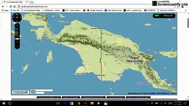Open the Mapbox attribution link
The width and height of the screenshot is (189, 106).
click(163, 93)
